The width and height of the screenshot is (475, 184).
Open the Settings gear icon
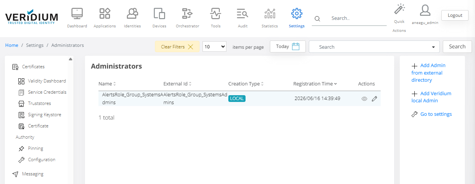point(296,13)
